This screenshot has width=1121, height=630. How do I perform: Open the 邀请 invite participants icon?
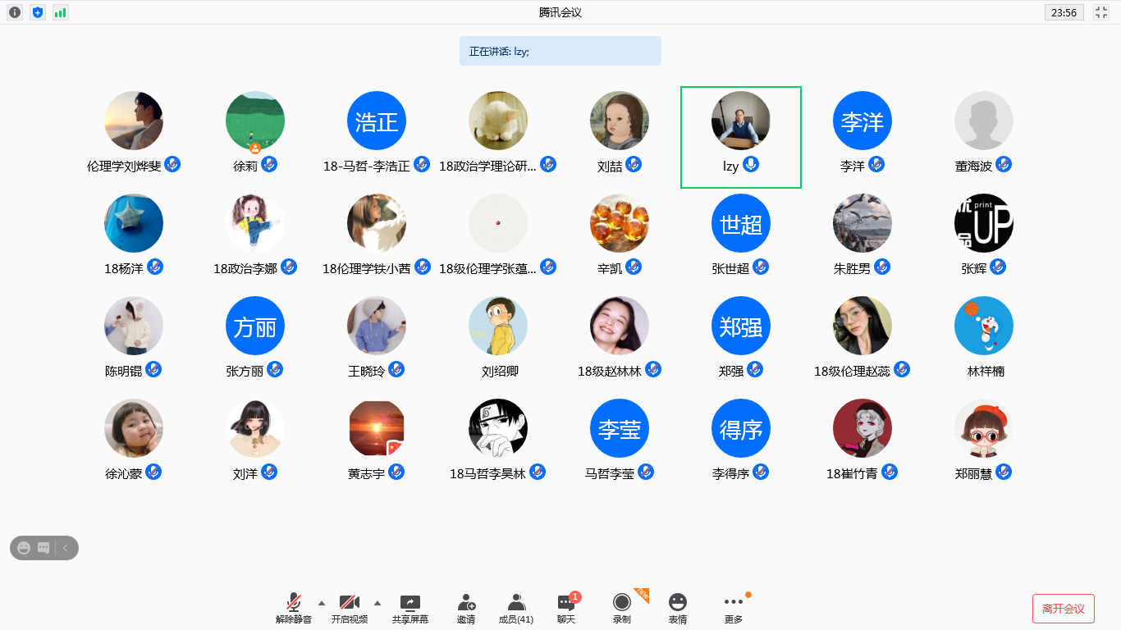point(466,608)
